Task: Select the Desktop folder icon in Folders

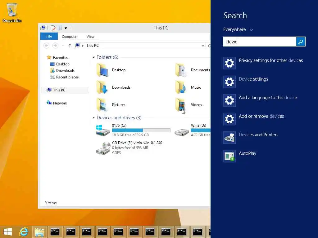Action: 102,70
